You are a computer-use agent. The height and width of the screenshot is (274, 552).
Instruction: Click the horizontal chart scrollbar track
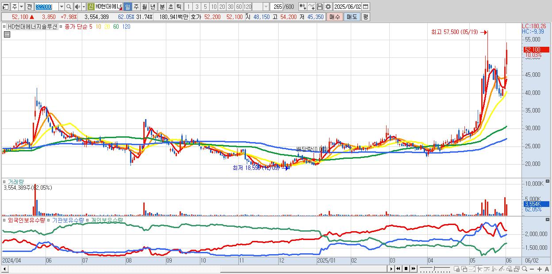click(197, 269)
